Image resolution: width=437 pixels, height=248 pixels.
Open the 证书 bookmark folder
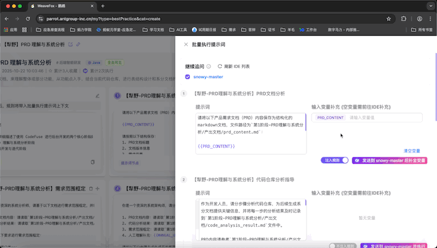(268, 29)
